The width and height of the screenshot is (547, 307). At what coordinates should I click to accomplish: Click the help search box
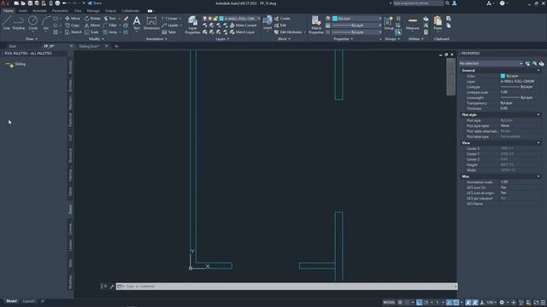[x=418, y=3]
